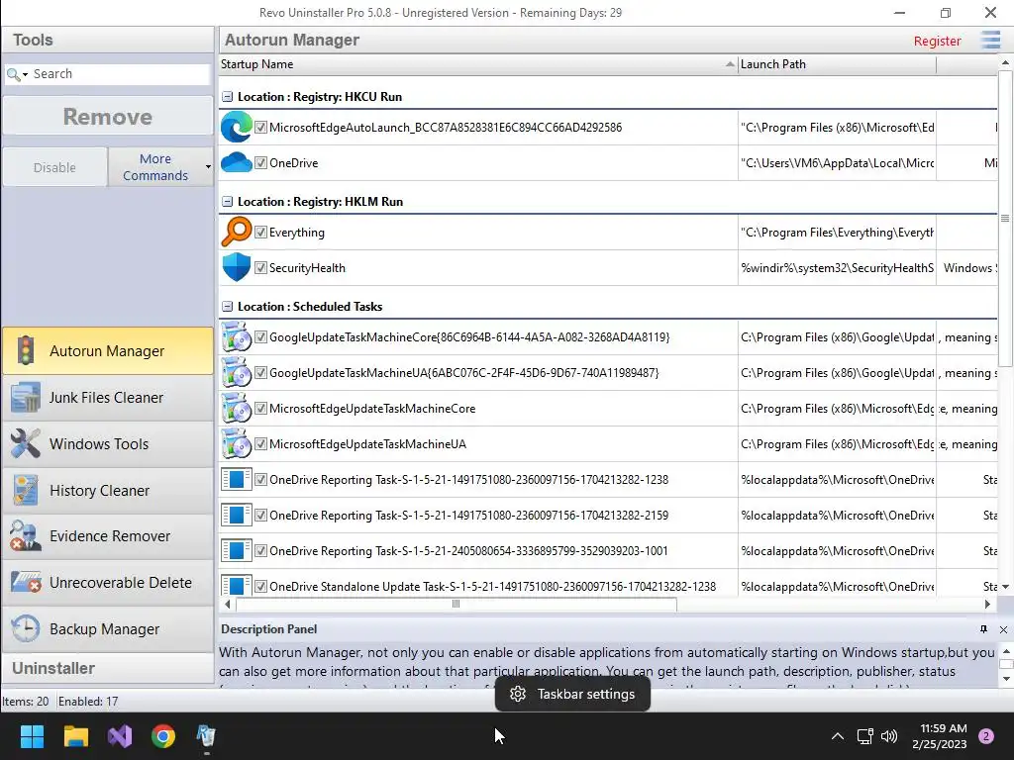Click the Everything magnifier icon
The width and height of the screenshot is (1014, 760).
(x=236, y=232)
